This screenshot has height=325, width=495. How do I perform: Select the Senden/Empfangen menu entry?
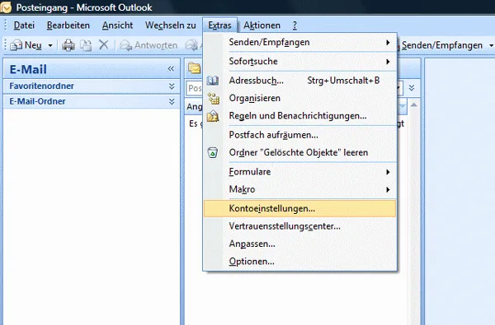[300, 42]
